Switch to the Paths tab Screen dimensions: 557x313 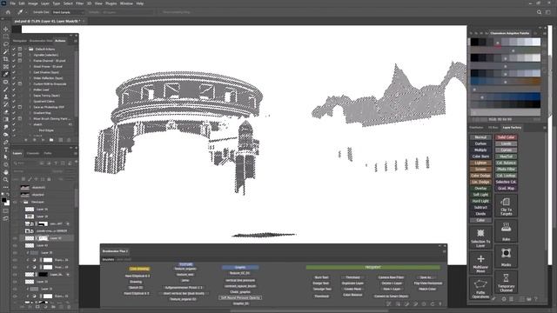48,153
